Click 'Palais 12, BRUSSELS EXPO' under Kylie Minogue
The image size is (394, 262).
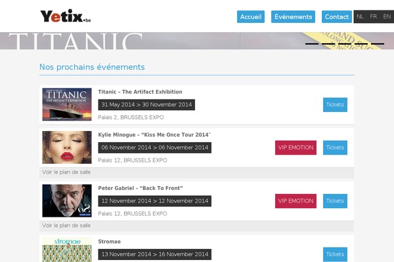(133, 160)
